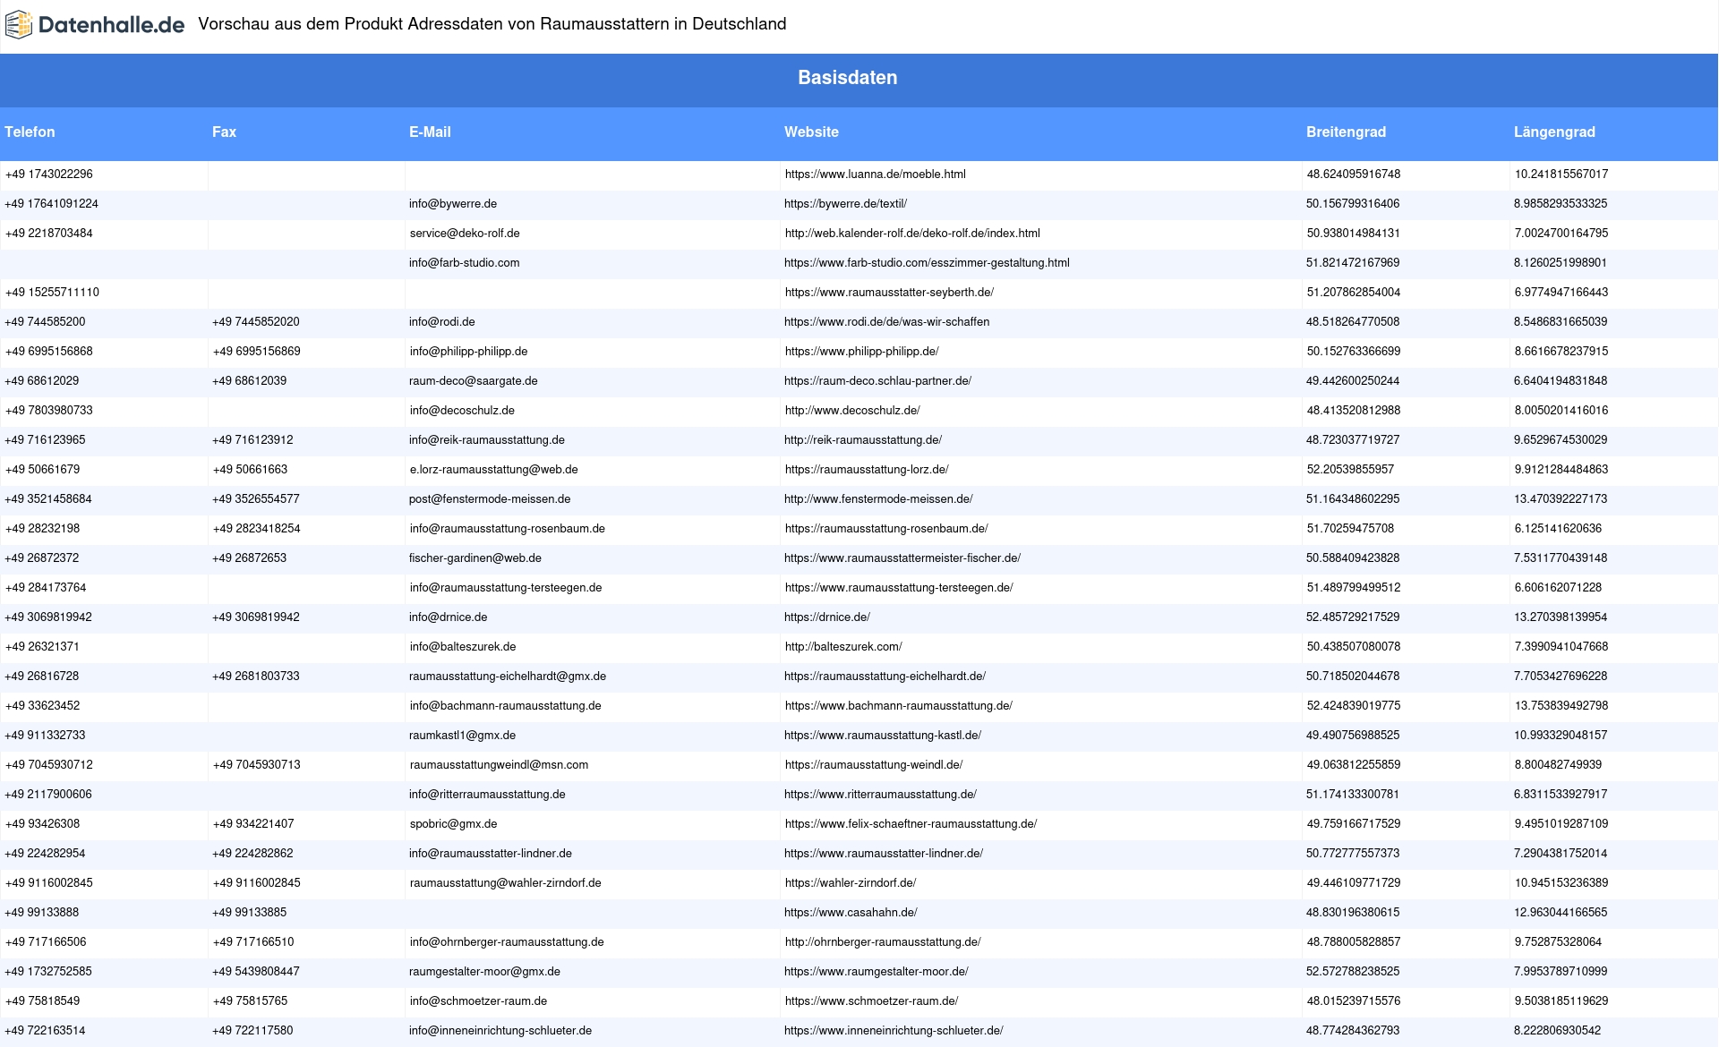
Task: Select the Breitengrad column header
Action: coord(1346,132)
